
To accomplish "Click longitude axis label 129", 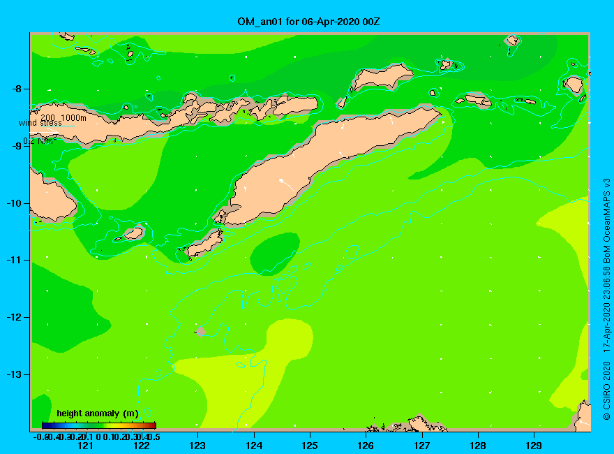I will click(534, 446).
